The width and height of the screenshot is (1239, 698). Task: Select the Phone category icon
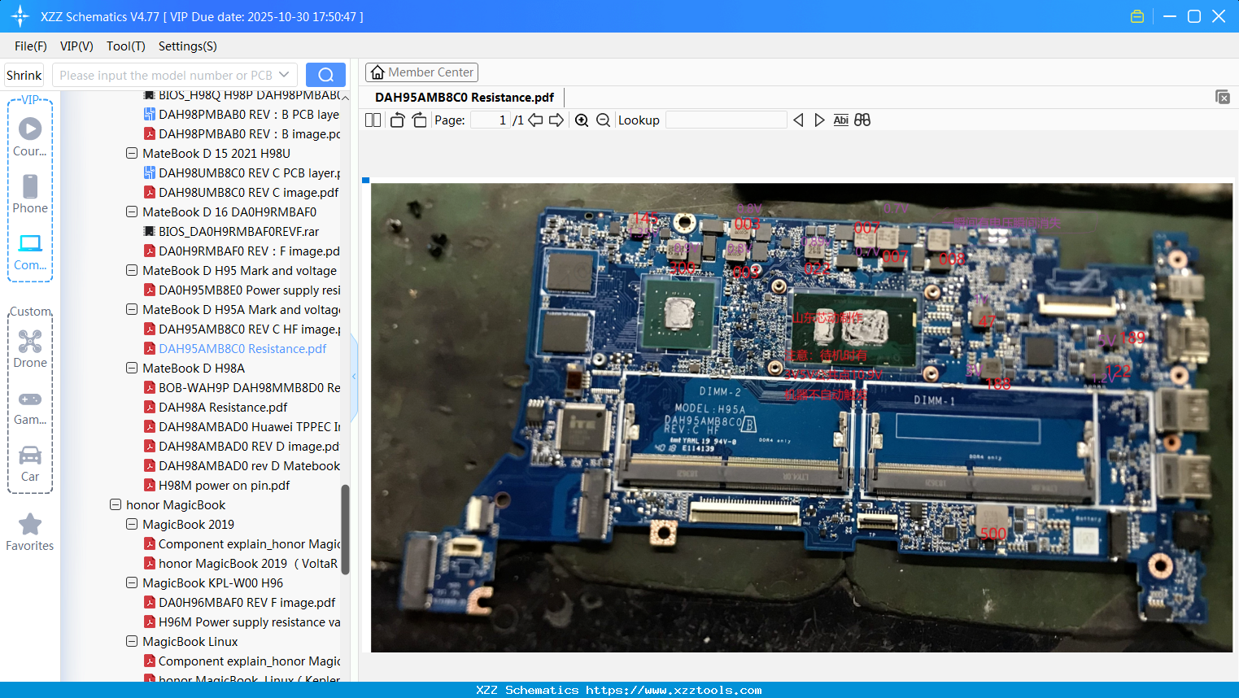(30, 194)
